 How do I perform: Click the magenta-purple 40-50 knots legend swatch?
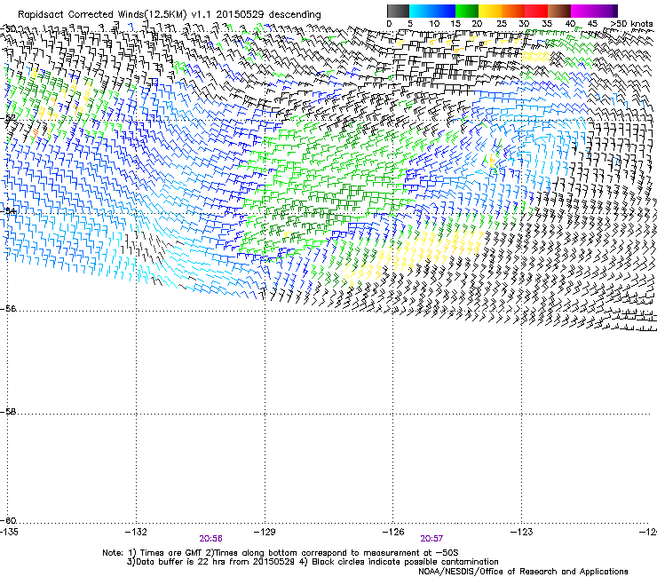(x=594, y=11)
